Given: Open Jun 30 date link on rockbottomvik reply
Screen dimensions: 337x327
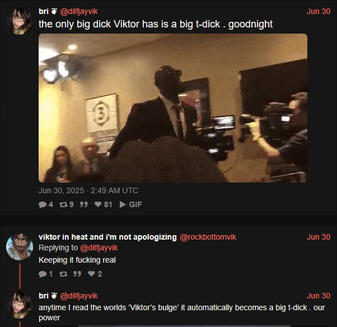Looking at the screenshot, I should pyautogui.click(x=319, y=237).
